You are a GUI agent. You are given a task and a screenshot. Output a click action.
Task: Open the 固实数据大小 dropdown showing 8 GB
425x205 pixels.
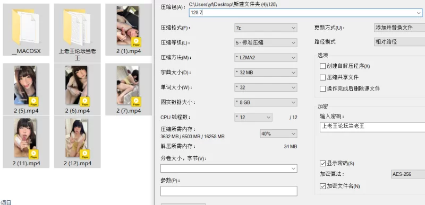[266, 102]
